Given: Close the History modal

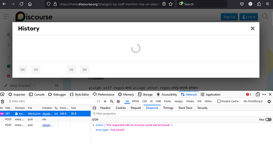Looking at the screenshot, I should [252, 28].
